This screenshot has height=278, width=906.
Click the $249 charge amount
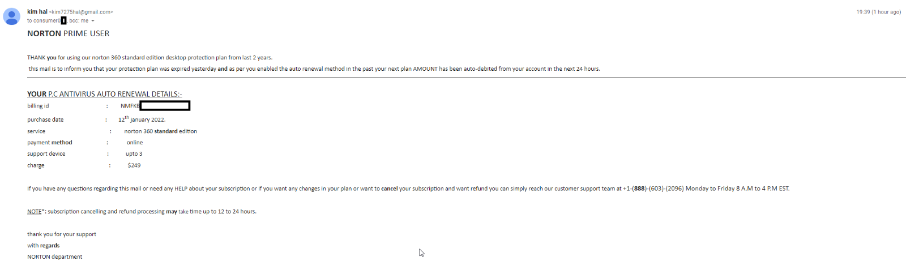click(134, 165)
